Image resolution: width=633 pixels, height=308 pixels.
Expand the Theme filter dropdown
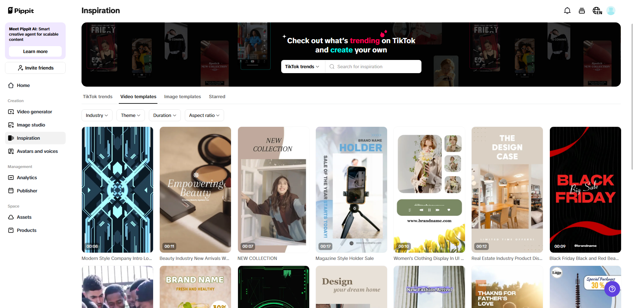pos(131,115)
